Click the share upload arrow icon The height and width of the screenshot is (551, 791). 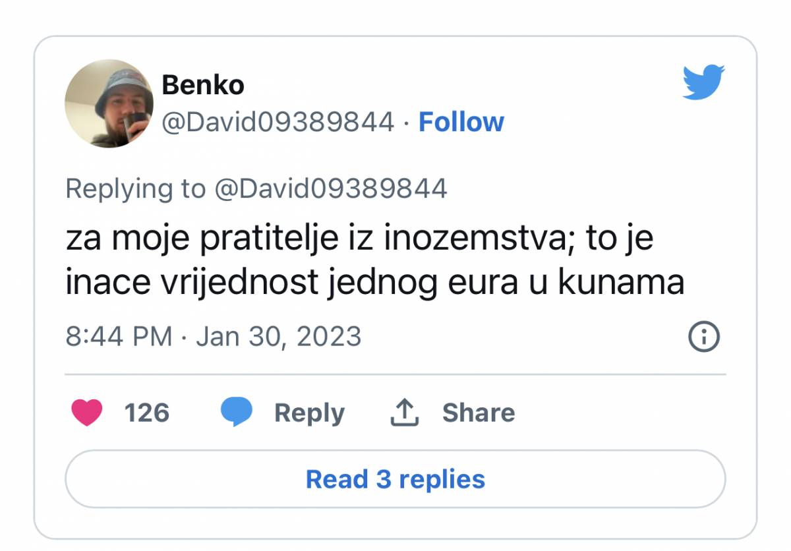coord(405,413)
